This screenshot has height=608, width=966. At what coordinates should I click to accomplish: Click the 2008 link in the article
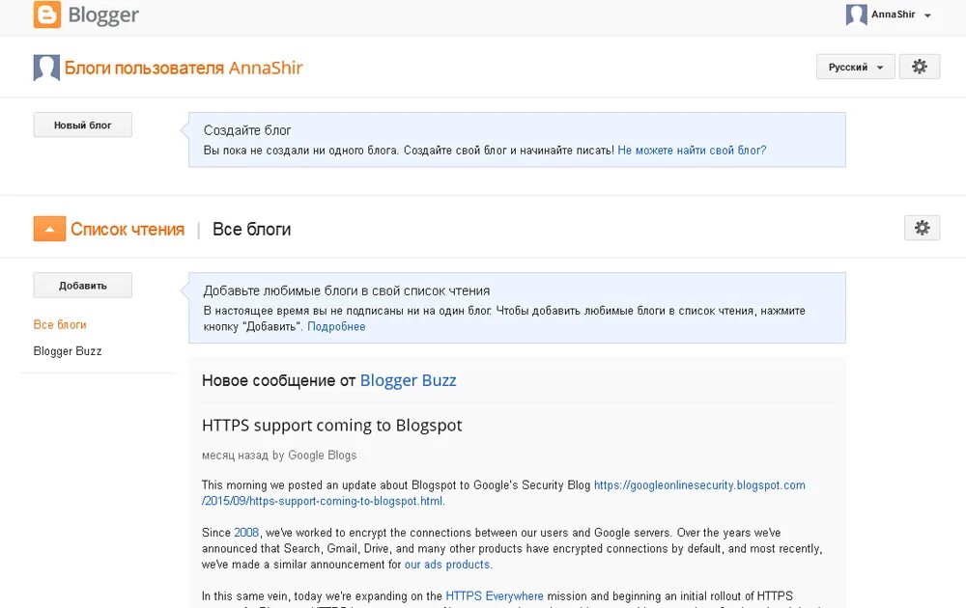pos(246,533)
